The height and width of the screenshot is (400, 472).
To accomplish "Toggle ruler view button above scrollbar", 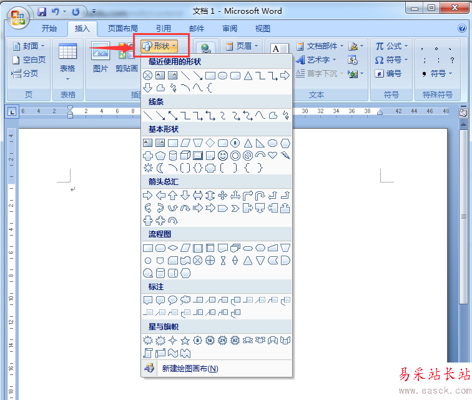I will tap(463, 113).
